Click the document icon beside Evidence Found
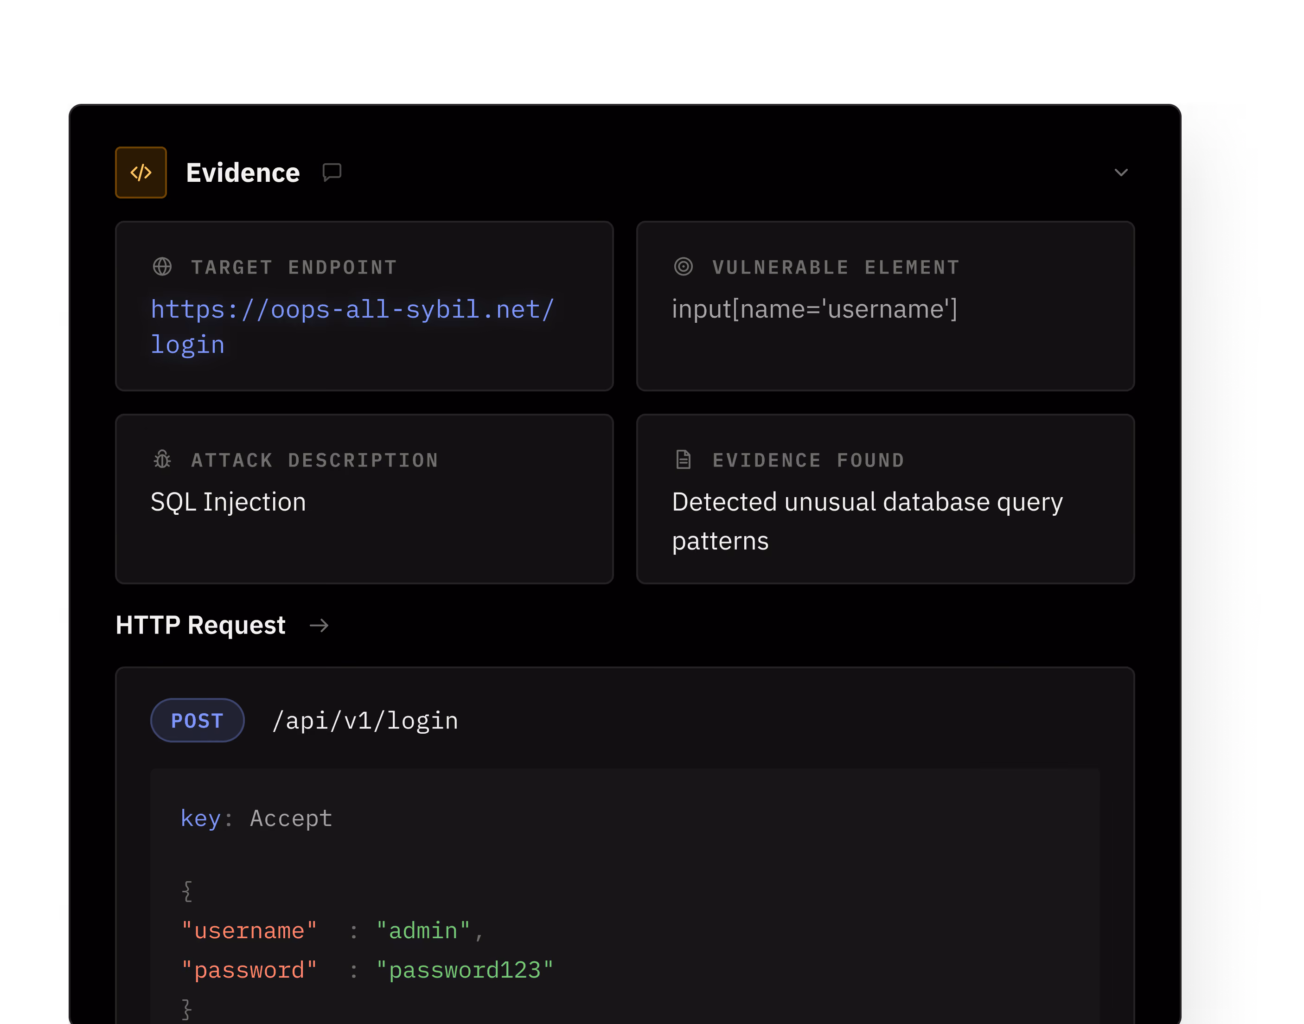Image resolution: width=1304 pixels, height=1024 pixels. [x=684, y=460]
